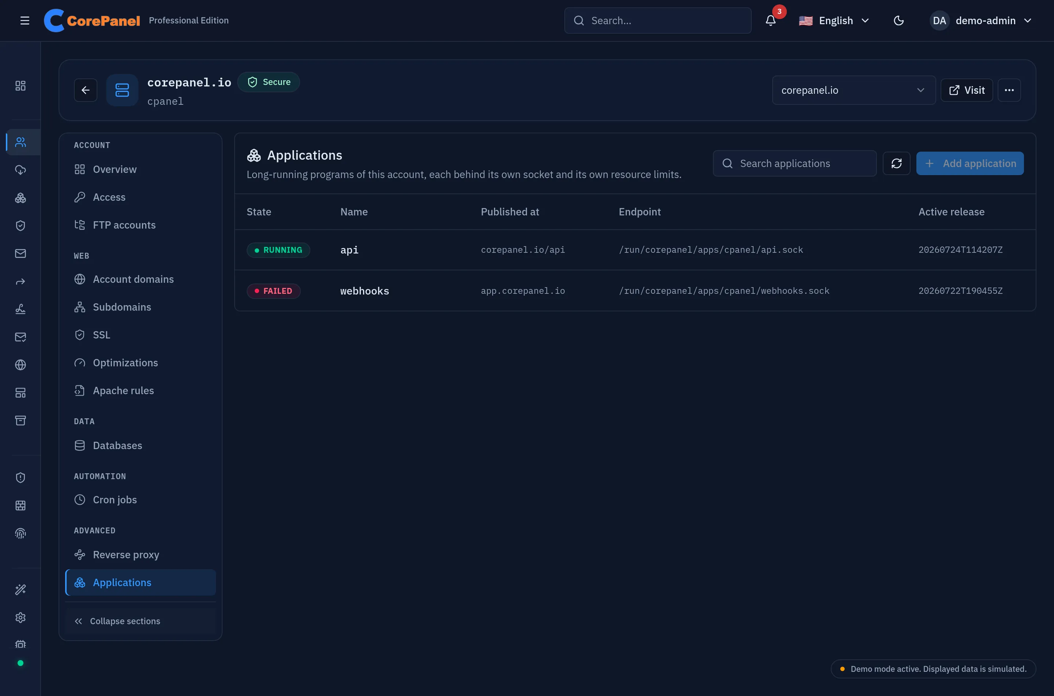Click the magic wand rail icon
Screen dimensions: 1054x696
[x=20, y=590]
